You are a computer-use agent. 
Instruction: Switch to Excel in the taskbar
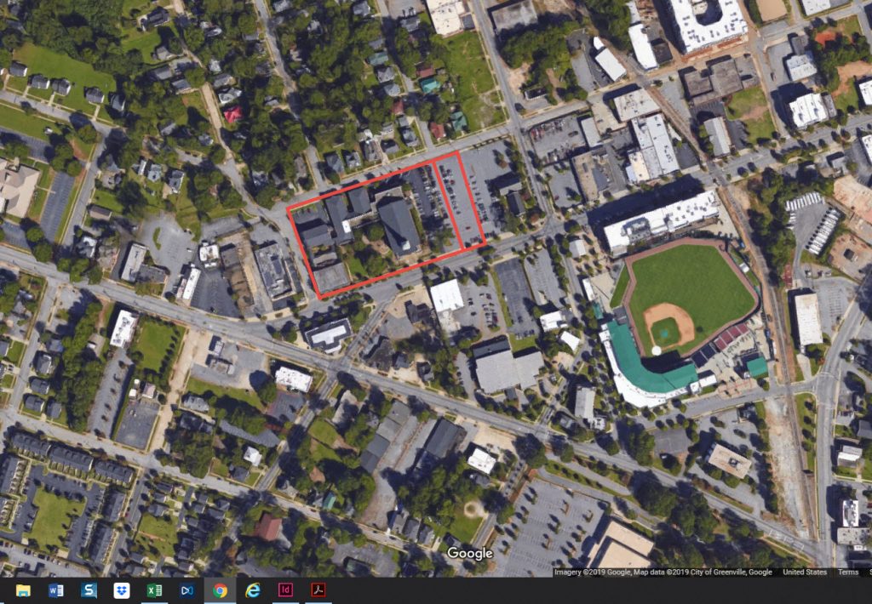154,590
